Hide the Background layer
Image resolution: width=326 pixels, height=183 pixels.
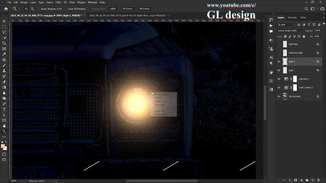pos(279,96)
